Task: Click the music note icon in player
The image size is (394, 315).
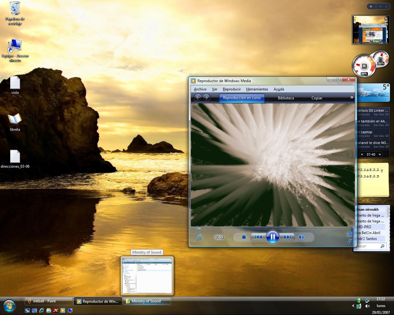Action: click(199, 237)
